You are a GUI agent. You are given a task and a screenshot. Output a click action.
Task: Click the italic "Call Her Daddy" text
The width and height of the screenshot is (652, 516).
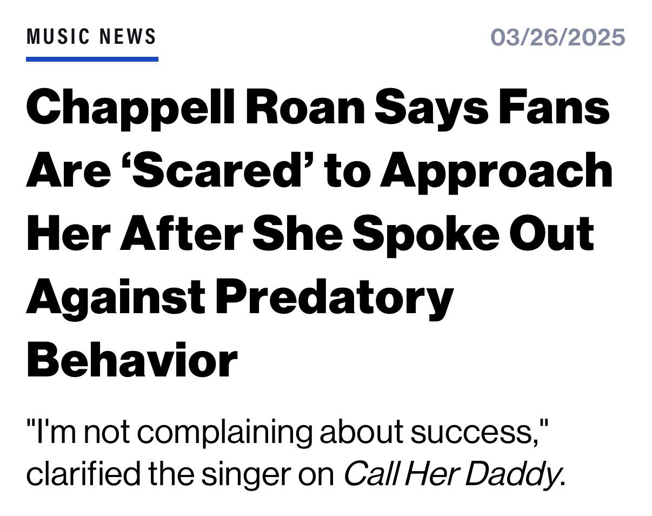pyautogui.click(x=451, y=474)
